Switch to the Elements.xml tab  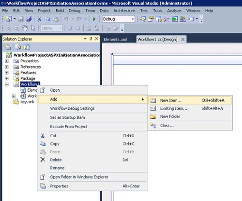click(115, 40)
